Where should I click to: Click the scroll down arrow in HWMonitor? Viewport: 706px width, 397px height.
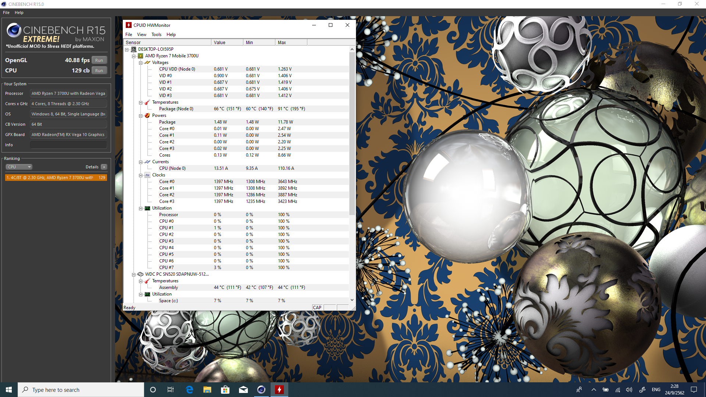click(x=352, y=300)
